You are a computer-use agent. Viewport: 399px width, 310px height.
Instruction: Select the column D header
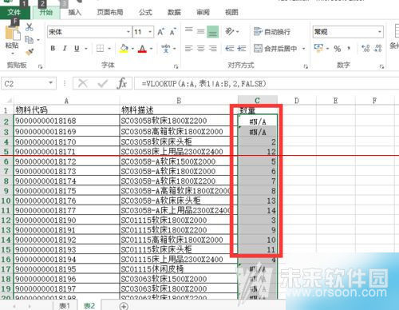point(297,101)
